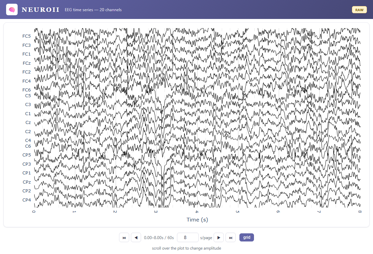Click the 'Time (s)' axis title
Image resolution: width=373 pixels, height=254 pixels.
pos(197,220)
